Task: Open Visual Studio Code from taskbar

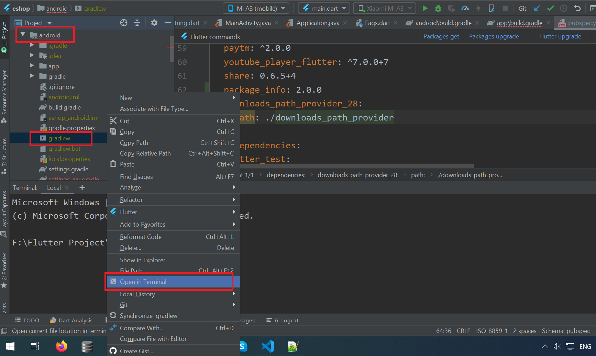Action: click(267, 346)
